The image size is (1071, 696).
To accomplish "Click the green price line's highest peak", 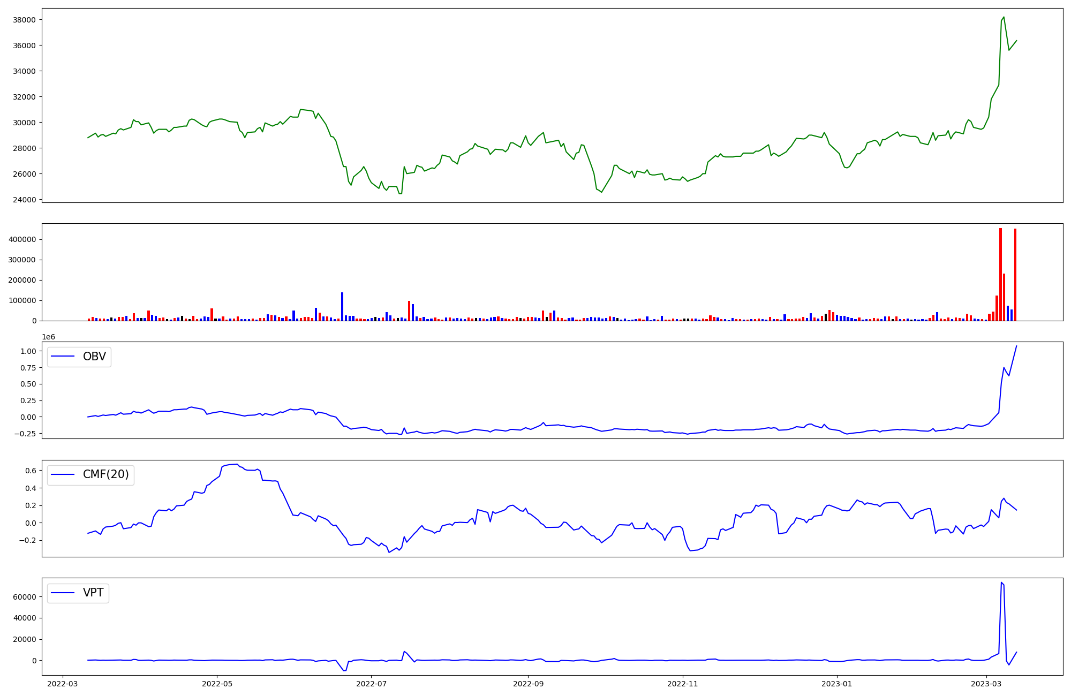I will 1004,17.
